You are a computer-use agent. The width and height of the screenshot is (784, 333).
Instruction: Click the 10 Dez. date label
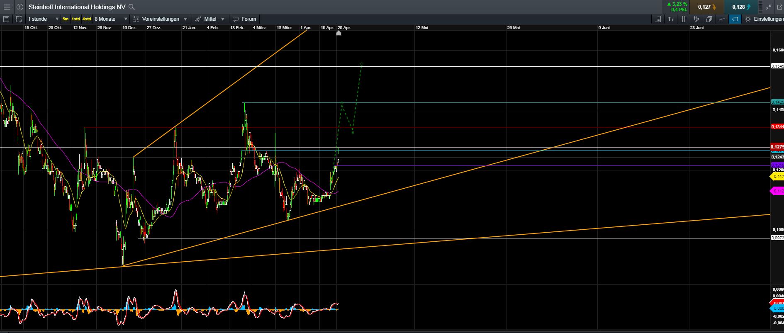coord(129,28)
